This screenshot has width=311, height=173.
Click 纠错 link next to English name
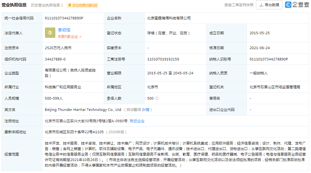[146, 110]
